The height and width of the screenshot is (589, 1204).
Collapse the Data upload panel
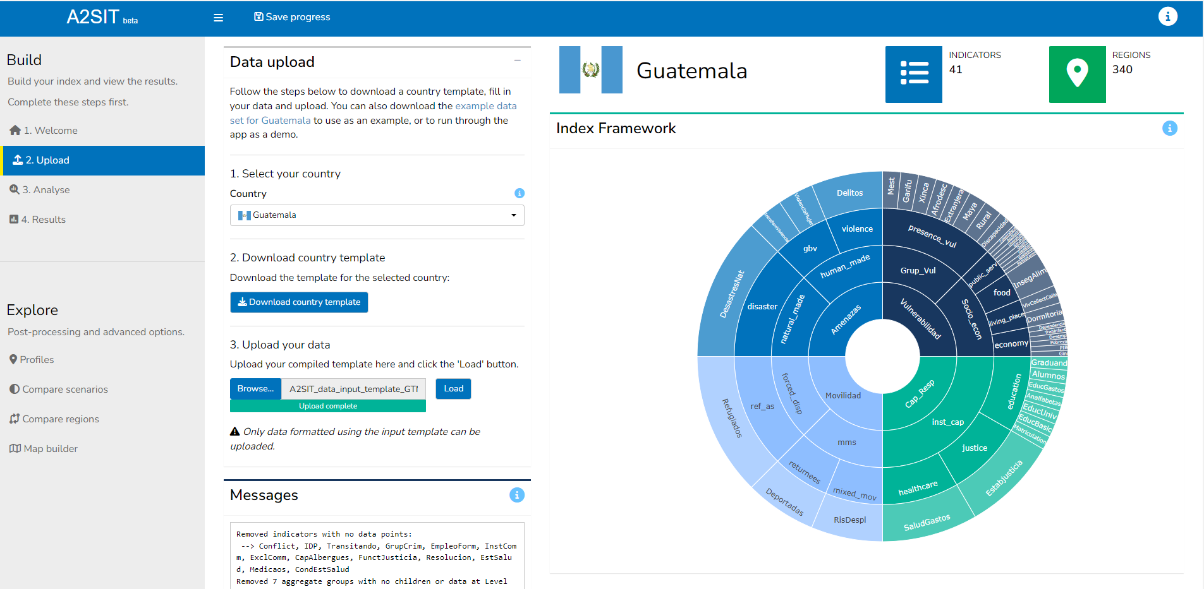point(517,61)
